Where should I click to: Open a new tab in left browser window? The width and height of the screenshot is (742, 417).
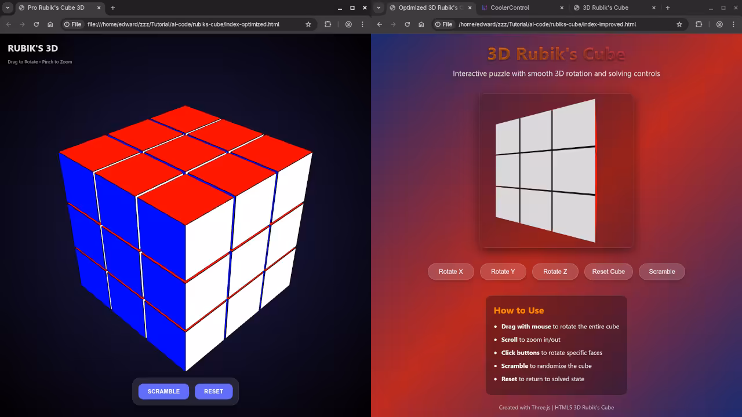click(112, 8)
